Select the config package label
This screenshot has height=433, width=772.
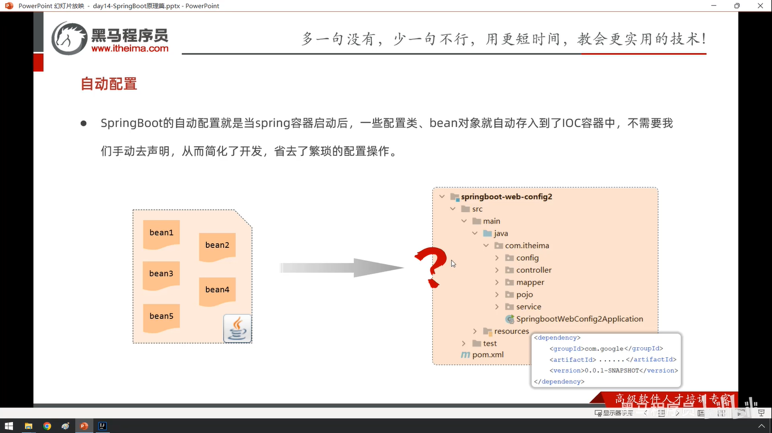pyautogui.click(x=527, y=257)
